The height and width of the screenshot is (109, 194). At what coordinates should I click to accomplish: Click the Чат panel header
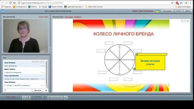pos(5,58)
